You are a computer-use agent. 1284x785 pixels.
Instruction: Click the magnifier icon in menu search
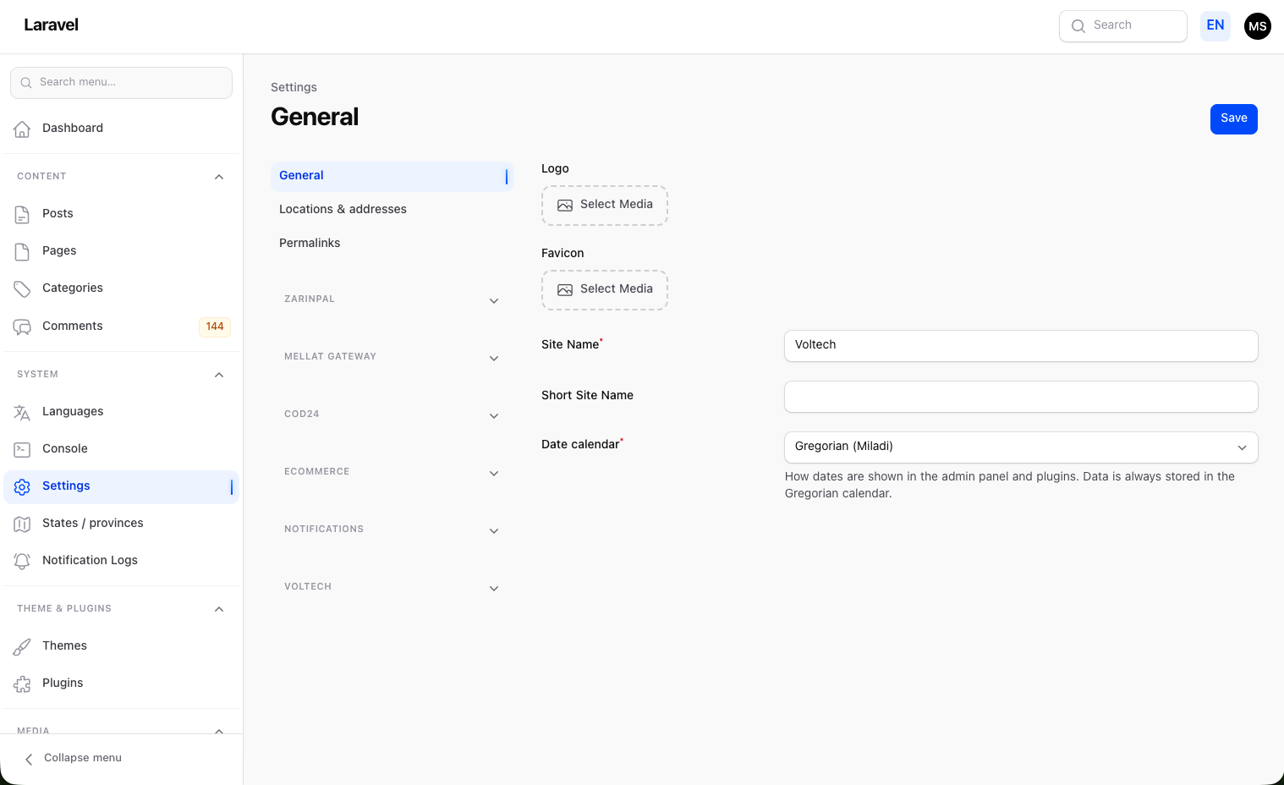pyautogui.click(x=26, y=83)
